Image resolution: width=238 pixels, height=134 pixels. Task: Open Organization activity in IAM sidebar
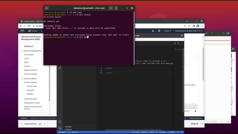[x=32, y=103]
